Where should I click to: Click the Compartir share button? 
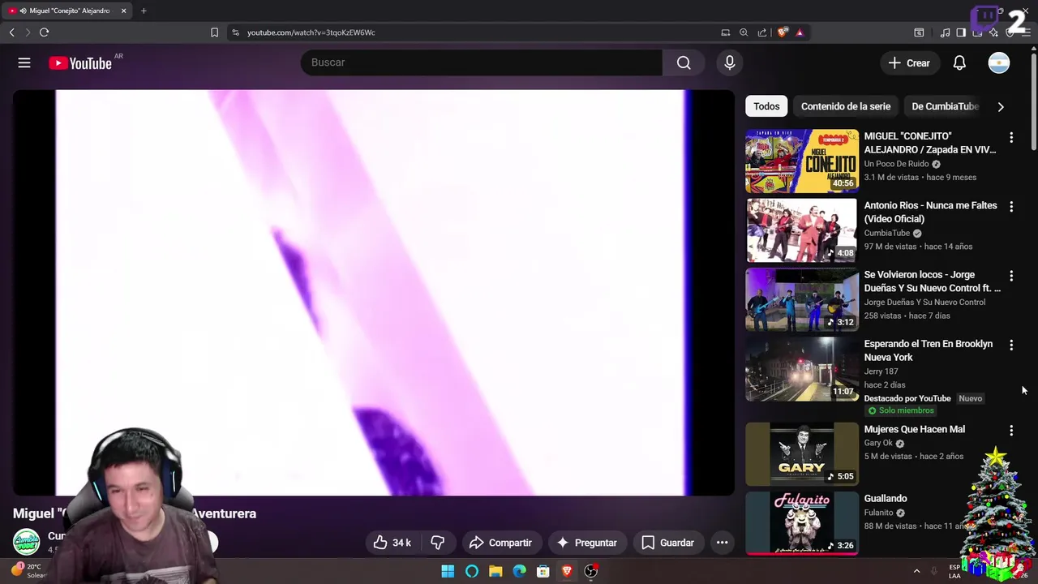point(500,543)
